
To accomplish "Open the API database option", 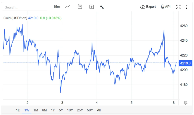I will pos(166,7).
